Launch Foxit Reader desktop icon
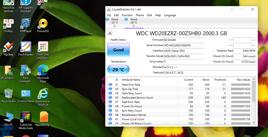The image size is (268, 137). tap(26, 49)
